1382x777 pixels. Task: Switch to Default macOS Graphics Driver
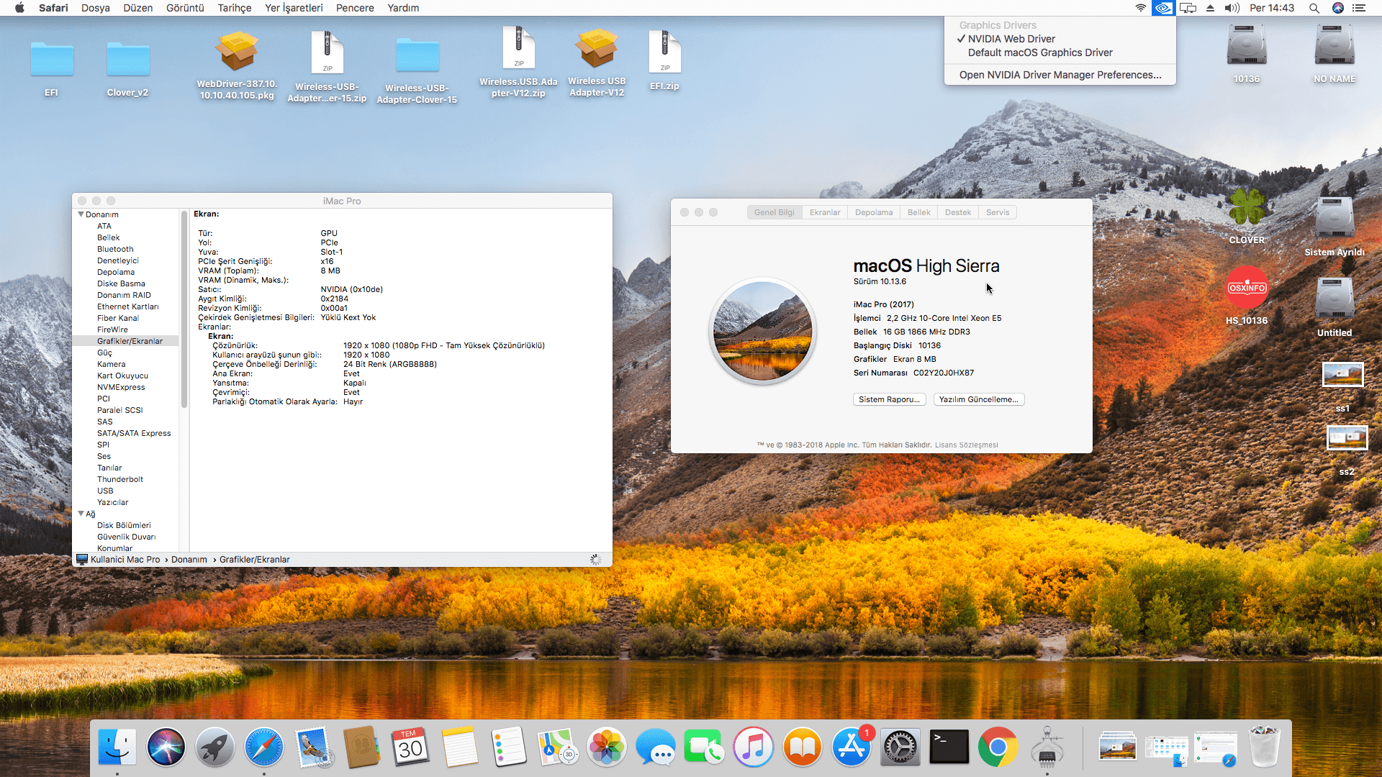coord(1039,53)
